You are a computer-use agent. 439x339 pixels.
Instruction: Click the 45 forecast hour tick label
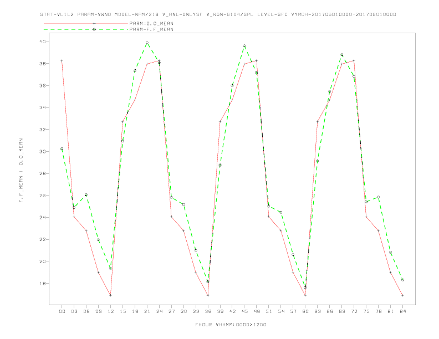[244, 311]
